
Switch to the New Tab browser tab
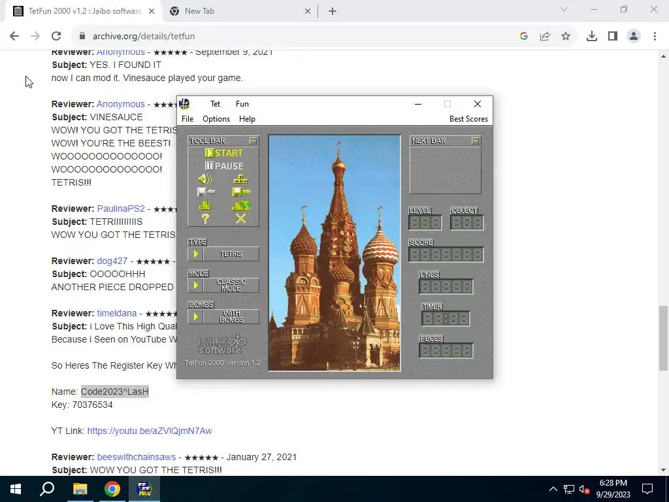click(239, 11)
